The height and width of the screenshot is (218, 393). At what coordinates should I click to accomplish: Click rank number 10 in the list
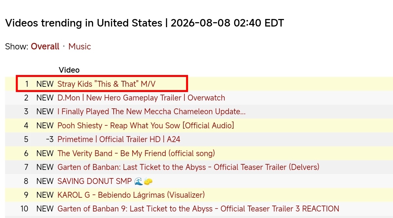(x=24, y=209)
